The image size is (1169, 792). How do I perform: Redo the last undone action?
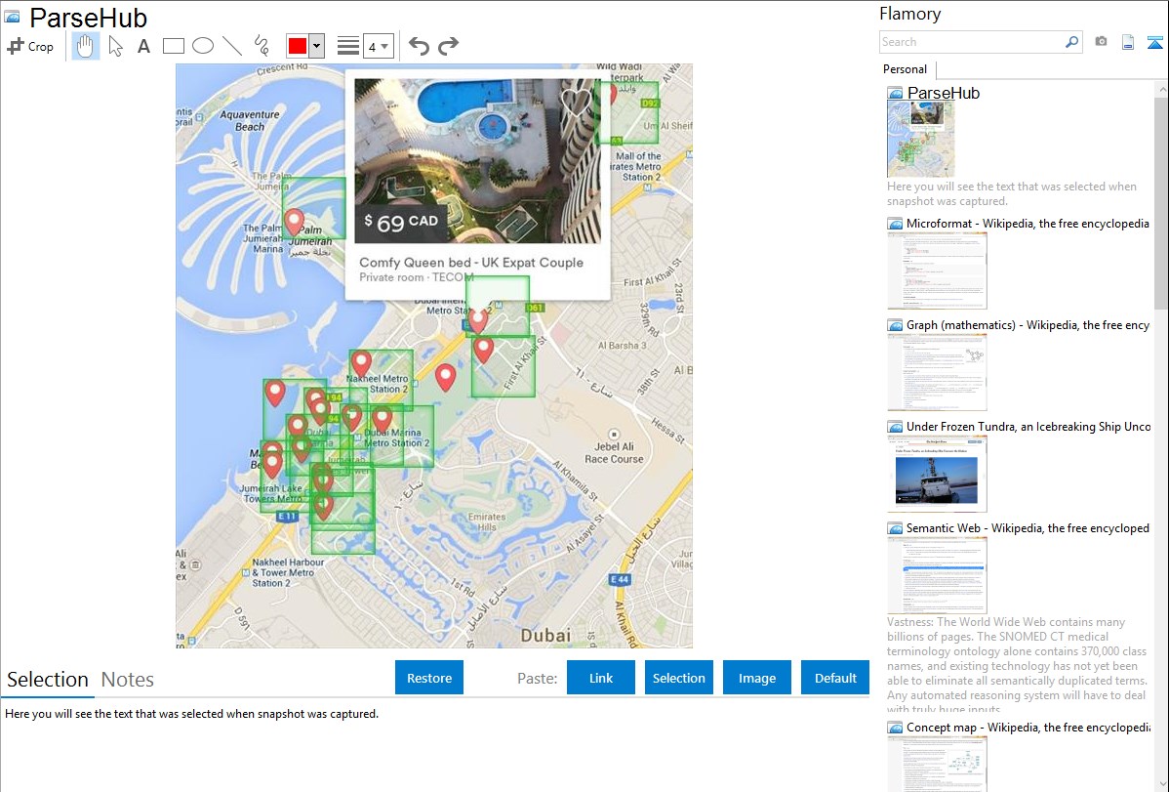pos(448,46)
